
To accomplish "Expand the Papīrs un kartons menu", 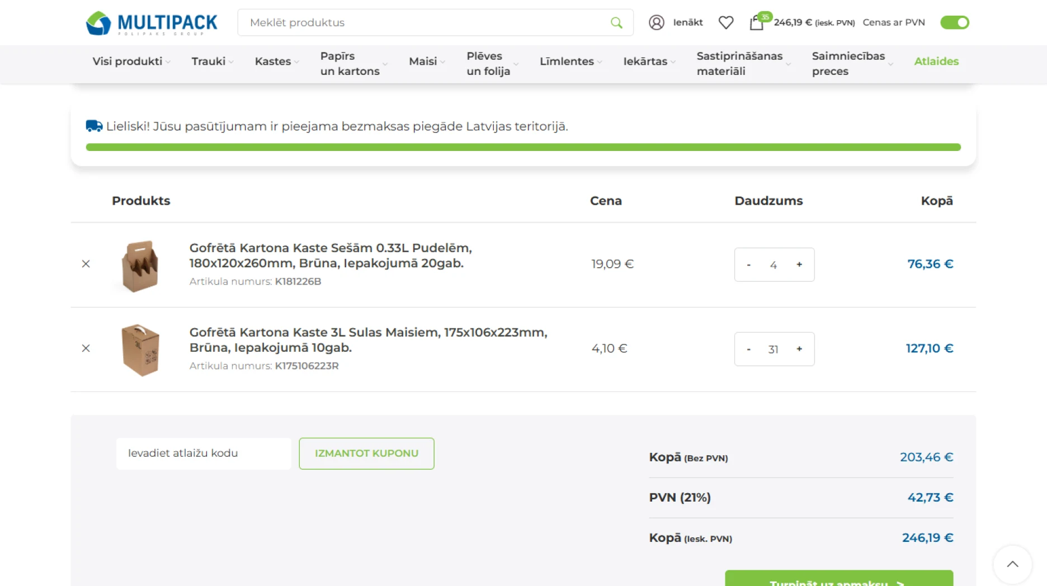I will (353, 64).
